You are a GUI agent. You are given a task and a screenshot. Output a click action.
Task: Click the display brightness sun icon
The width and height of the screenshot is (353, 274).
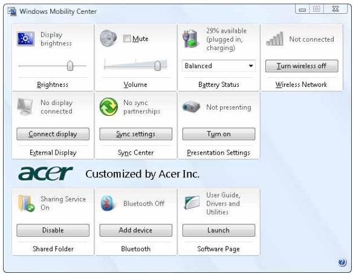coord(25,39)
